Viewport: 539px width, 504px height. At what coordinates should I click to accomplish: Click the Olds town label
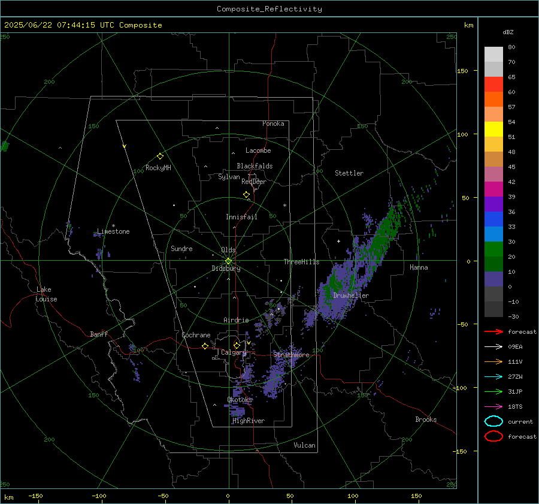pyautogui.click(x=228, y=250)
